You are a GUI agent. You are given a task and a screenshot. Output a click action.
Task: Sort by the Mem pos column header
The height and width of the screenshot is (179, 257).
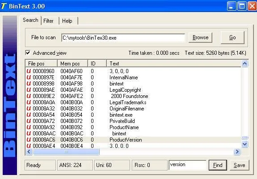(72, 64)
